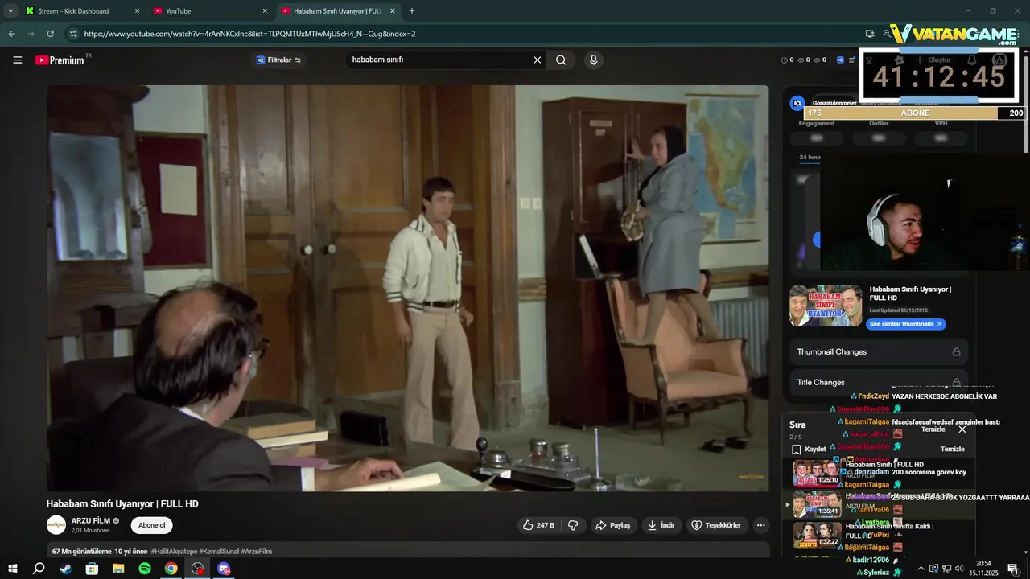The height and width of the screenshot is (579, 1030).
Task: Open the tab search dropdown arrow
Action: click(x=10, y=11)
